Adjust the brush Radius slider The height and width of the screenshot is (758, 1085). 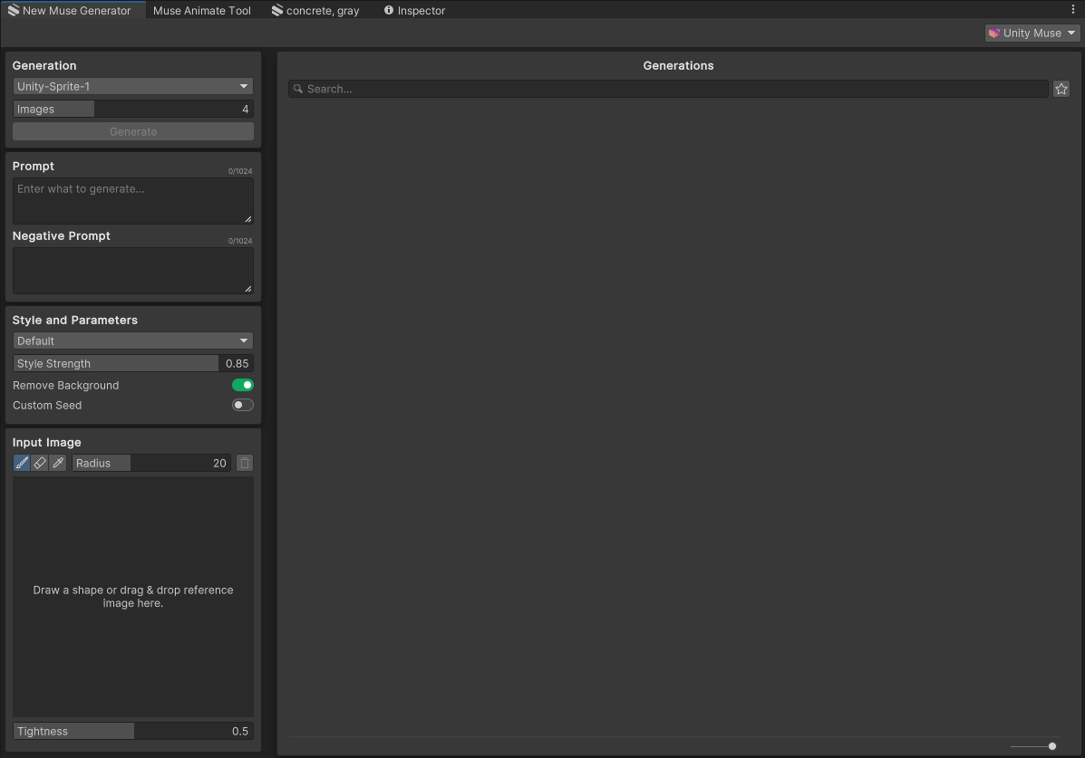click(151, 463)
